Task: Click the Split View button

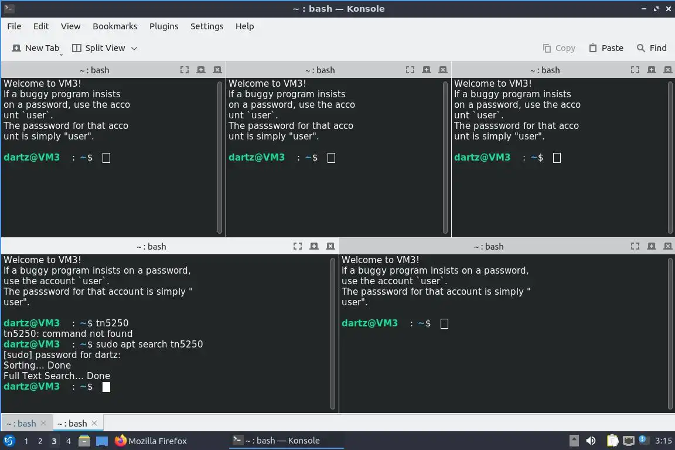Action: coord(98,48)
